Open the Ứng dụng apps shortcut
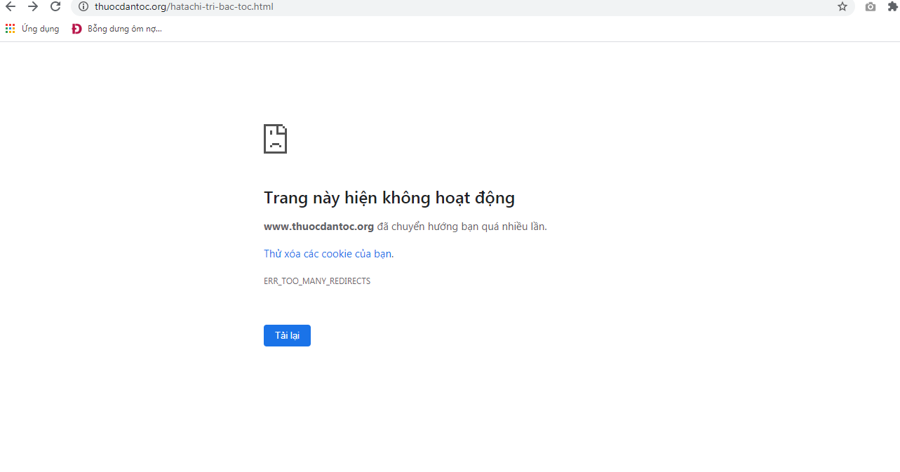 [x=32, y=29]
